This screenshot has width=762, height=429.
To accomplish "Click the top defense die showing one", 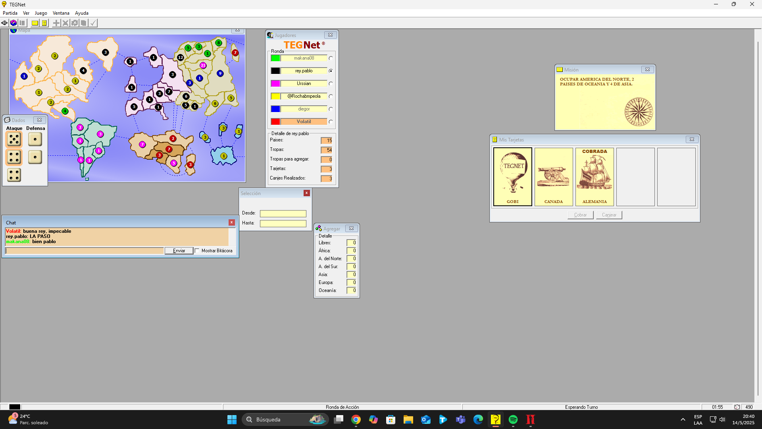I will (35, 139).
